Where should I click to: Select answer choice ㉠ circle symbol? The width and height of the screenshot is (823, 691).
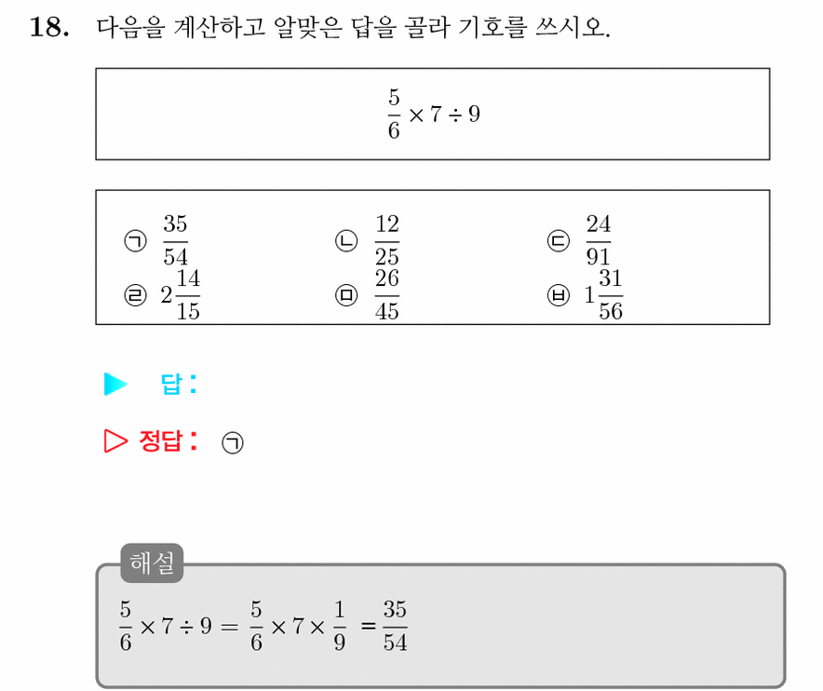click(135, 241)
